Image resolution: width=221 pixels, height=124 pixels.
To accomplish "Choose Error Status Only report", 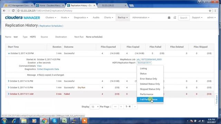I will pyautogui.click(x=150, y=79).
